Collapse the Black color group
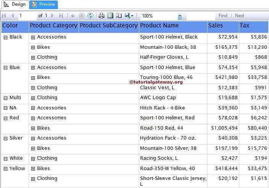This screenshot has width=269, height=188. click(x=5, y=37)
